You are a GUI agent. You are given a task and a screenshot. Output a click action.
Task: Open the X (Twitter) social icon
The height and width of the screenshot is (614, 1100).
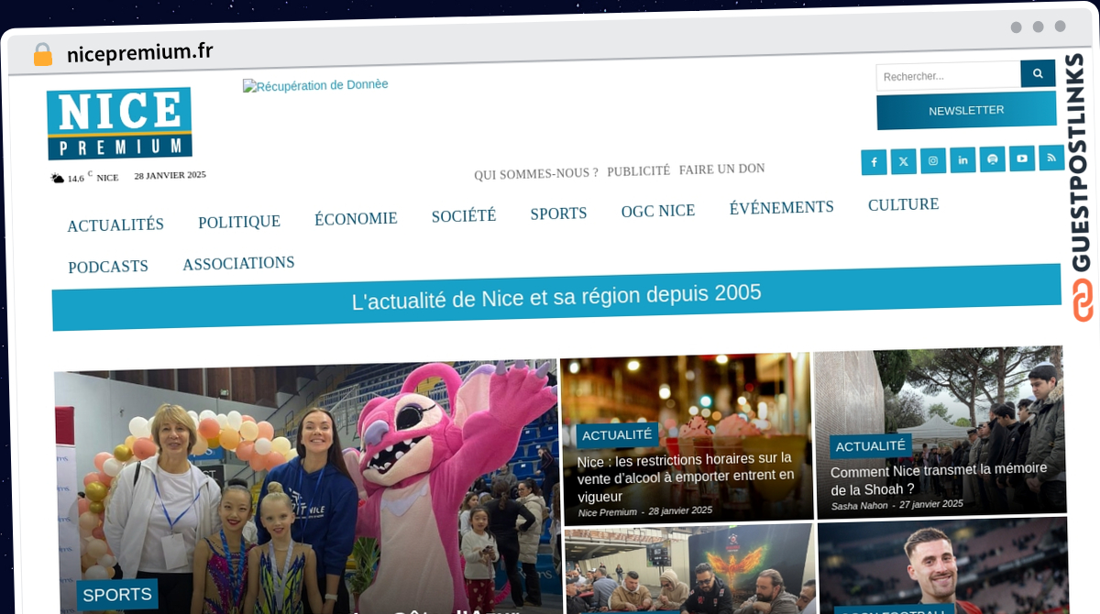coord(903,161)
